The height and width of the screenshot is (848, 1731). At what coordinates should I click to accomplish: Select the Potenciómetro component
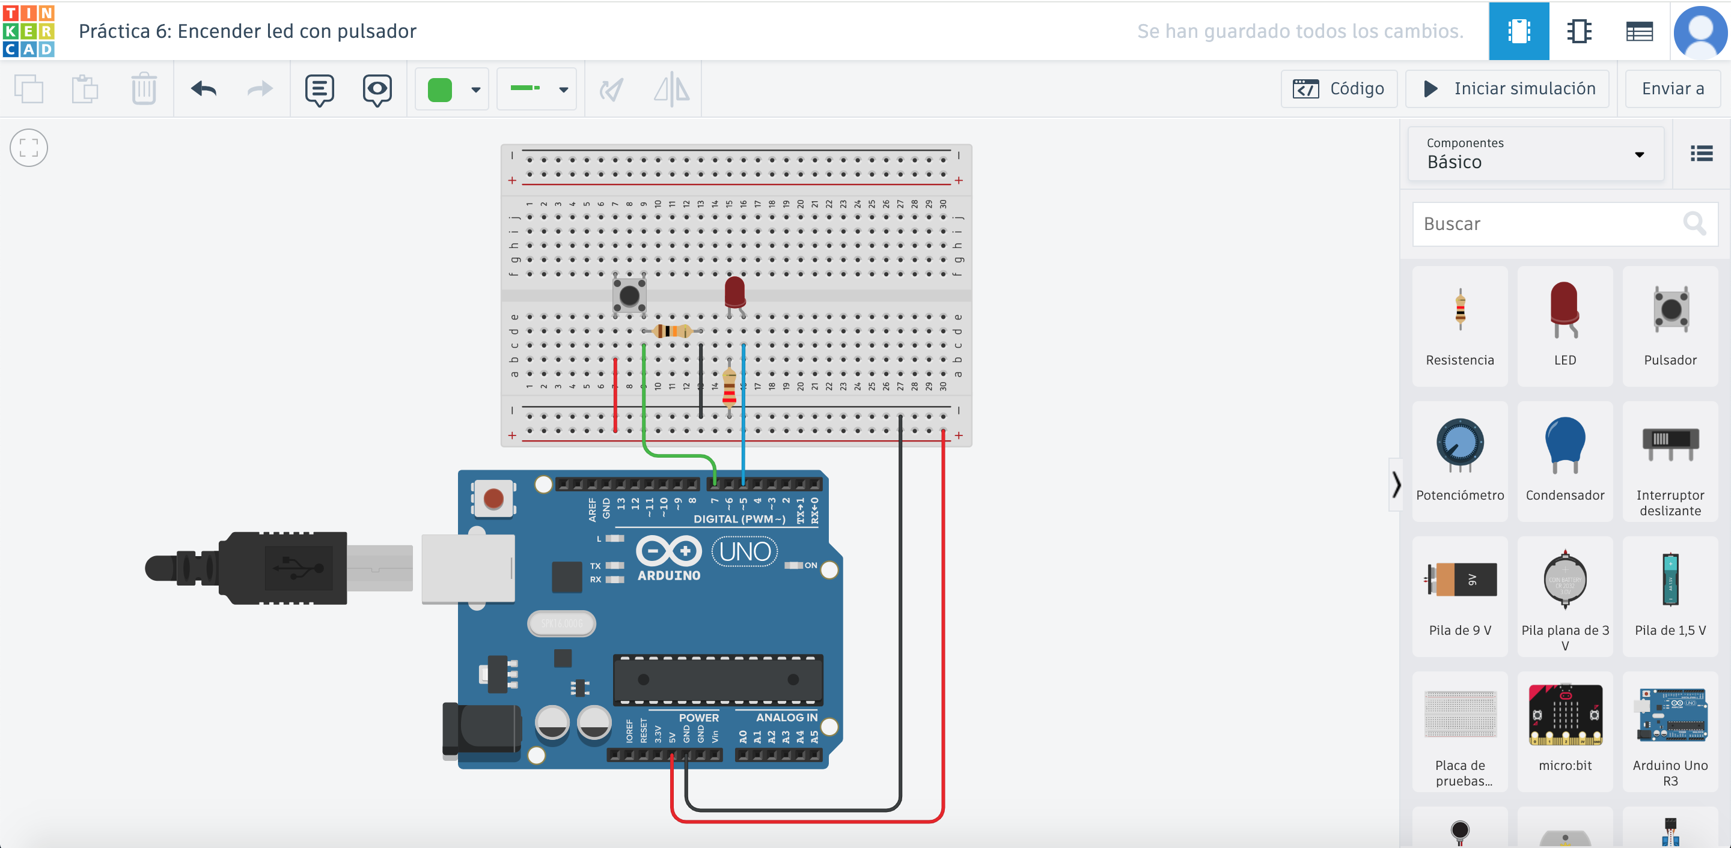click(x=1459, y=460)
